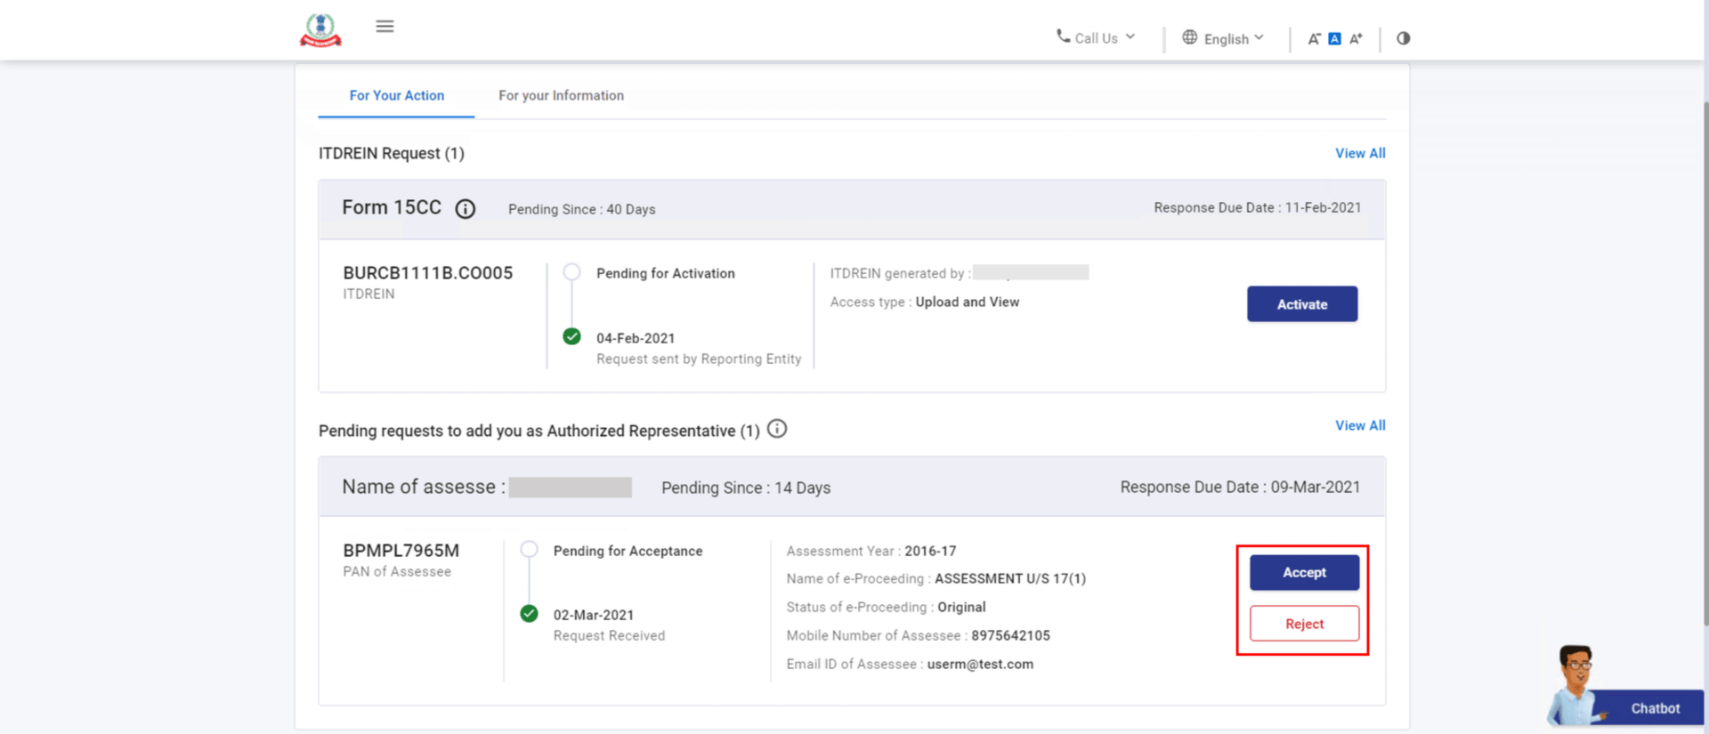Screen dimensions: 1709x734
Task: Reject the authorized representative request
Action: coord(1304,624)
